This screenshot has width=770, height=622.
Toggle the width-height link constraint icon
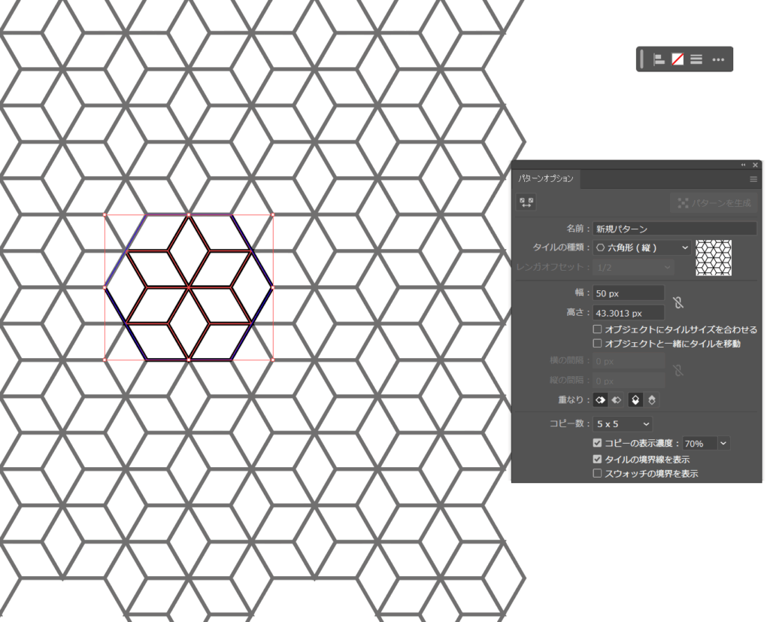(678, 302)
